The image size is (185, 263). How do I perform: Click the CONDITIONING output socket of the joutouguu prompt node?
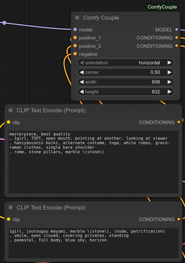(x=179, y=219)
